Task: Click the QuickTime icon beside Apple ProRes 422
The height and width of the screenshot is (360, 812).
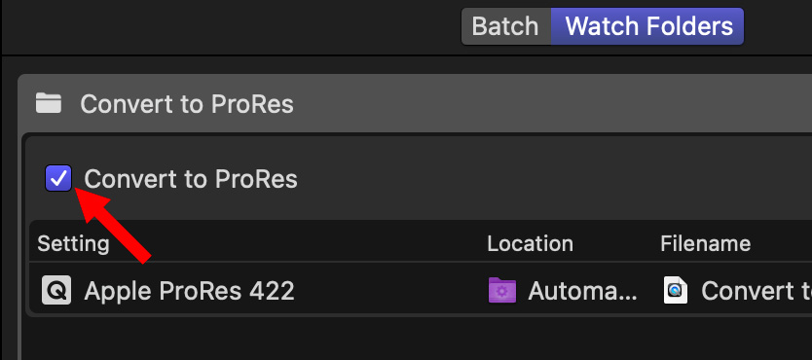Action: [56, 290]
